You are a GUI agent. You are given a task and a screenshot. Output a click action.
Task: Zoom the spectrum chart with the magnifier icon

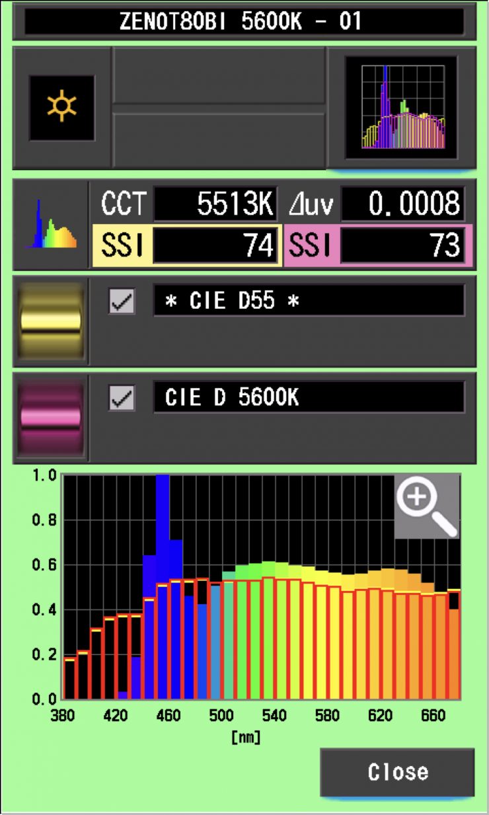426,506
